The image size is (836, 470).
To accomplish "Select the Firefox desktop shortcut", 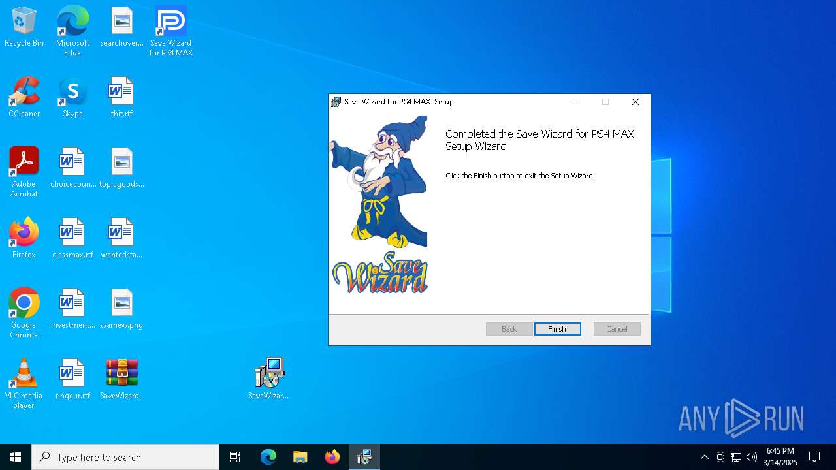I will coord(24,239).
